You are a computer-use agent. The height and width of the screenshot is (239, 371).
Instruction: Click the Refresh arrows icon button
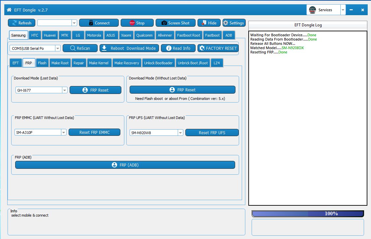pyautogui.click(x=21, y=23)
